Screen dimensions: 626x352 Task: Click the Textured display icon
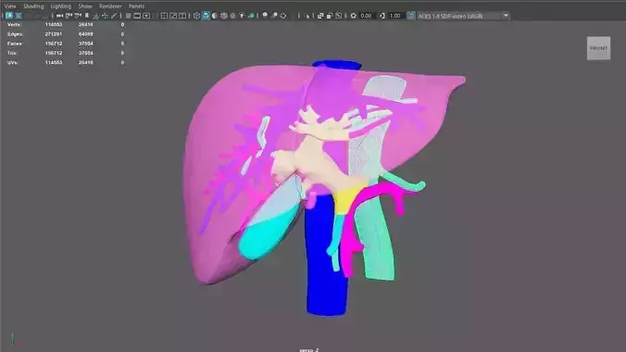click(232, 16)
